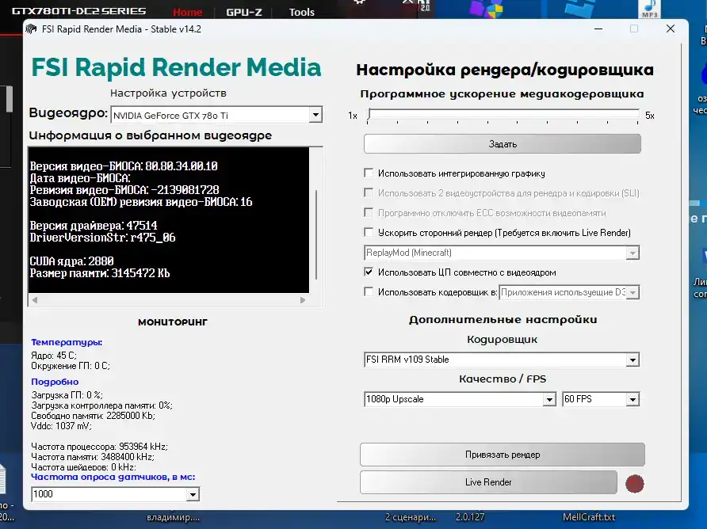
Task: Click the Live Render button
Action: pyautogui.click(x=488, y=482)
